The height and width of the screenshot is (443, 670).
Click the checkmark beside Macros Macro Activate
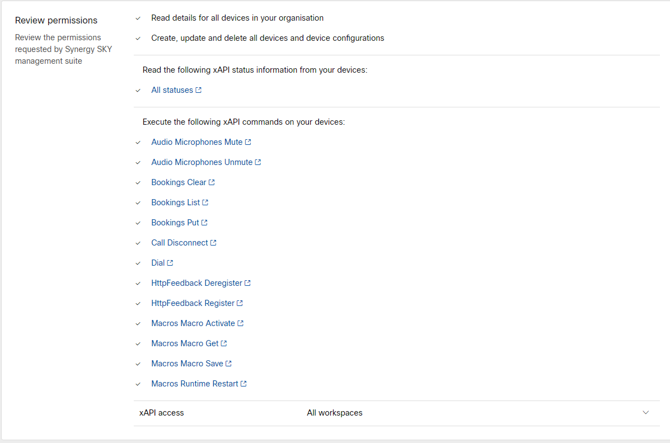coord(138,323)
